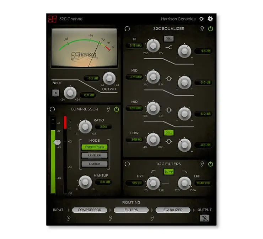
Task: Click the 18.48 kHz LPF value field
Action: 203,183
